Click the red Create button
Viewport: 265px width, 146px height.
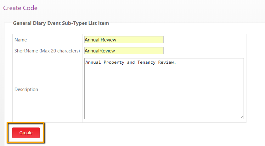(x=26, y=133)
